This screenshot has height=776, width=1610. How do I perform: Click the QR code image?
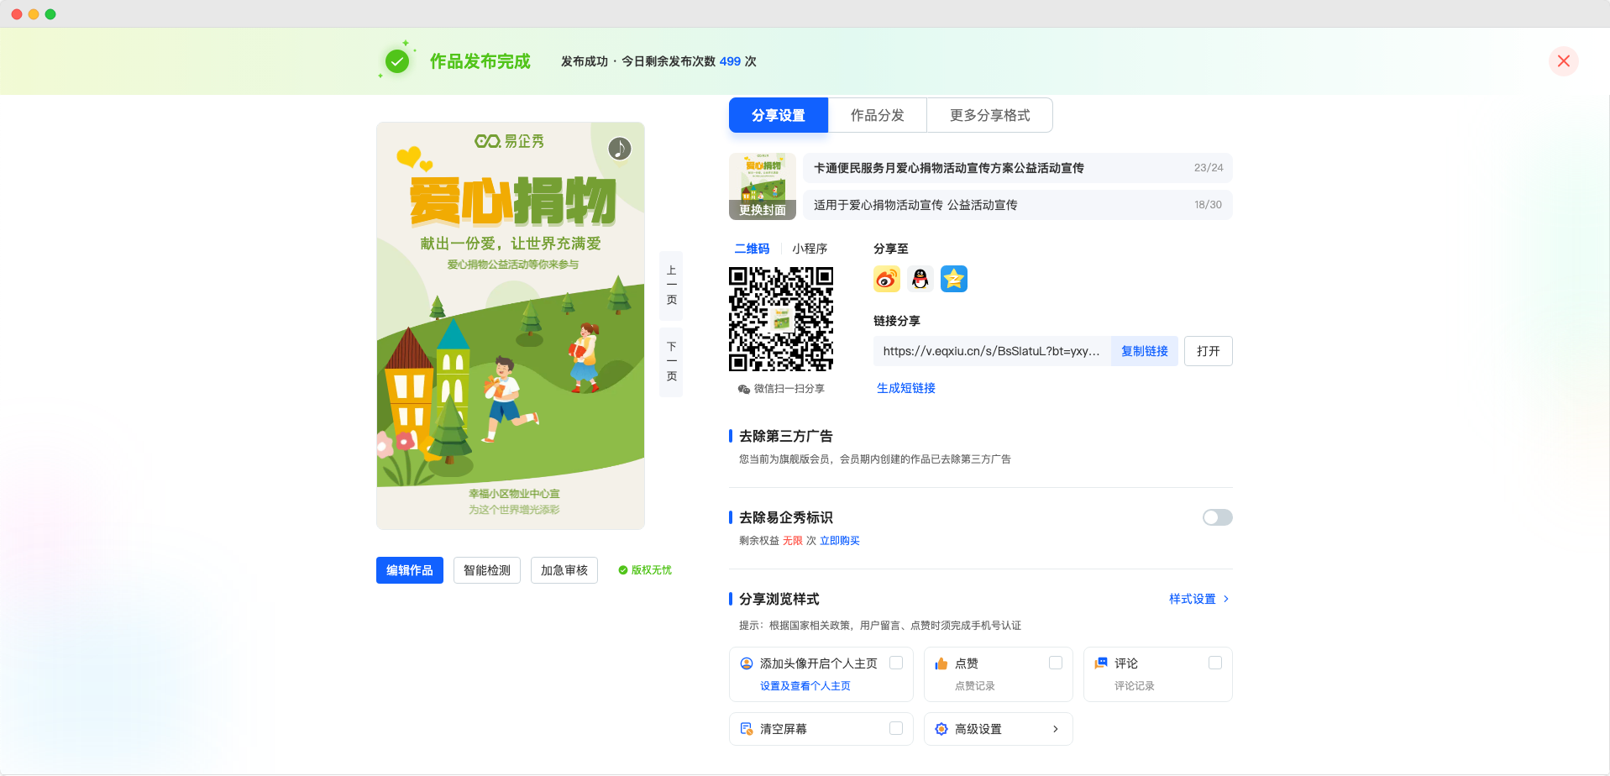pos(781,319)
